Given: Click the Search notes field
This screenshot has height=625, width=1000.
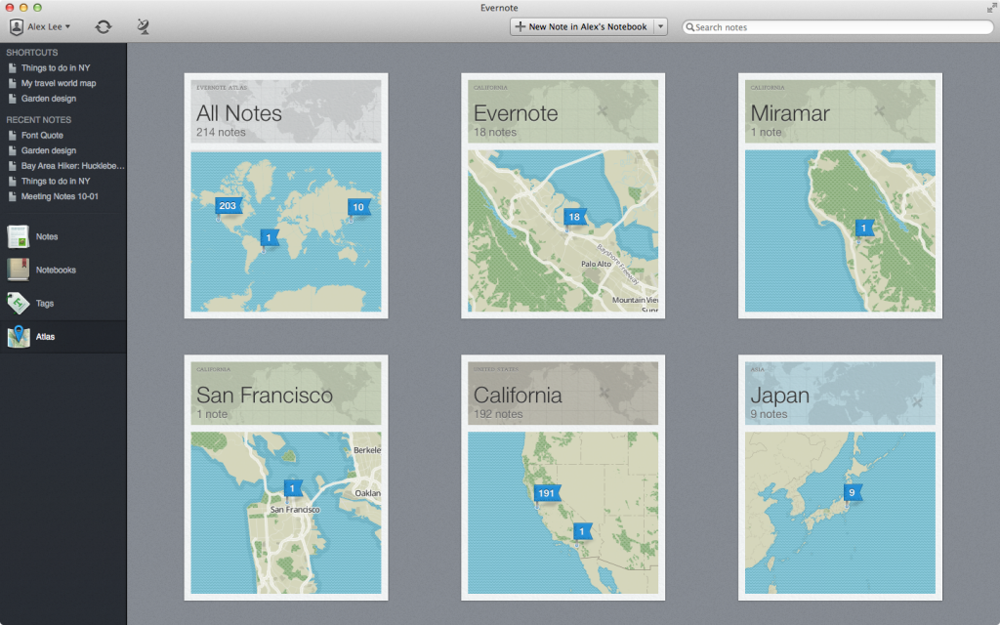Looking at the screenshot, I should [x=838, y=27].
